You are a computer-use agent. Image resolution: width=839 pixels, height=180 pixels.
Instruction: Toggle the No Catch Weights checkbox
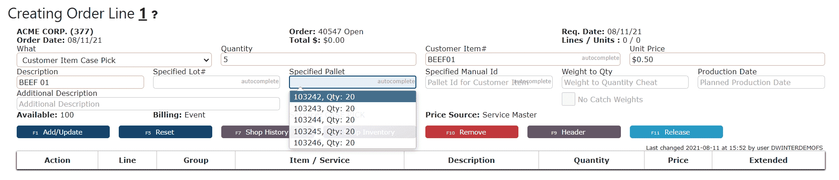click(568, 99)
